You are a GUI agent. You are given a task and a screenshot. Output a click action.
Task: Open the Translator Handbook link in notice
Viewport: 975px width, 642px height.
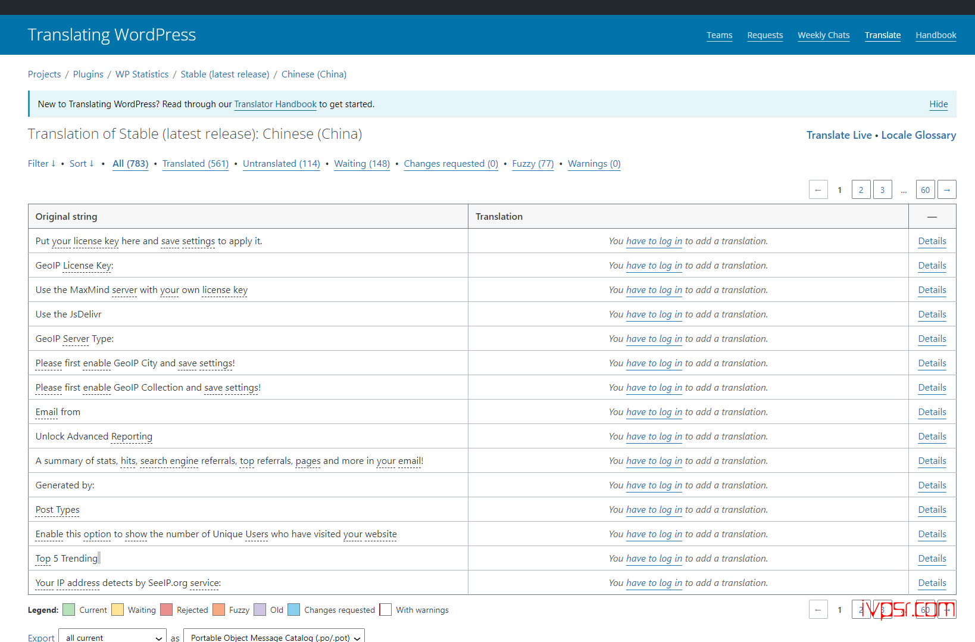275,104
